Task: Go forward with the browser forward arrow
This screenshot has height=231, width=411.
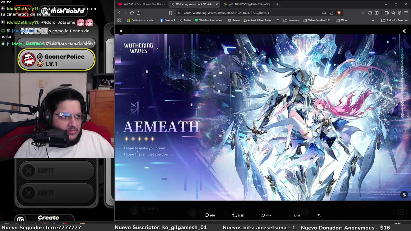Action: (126, 13)
